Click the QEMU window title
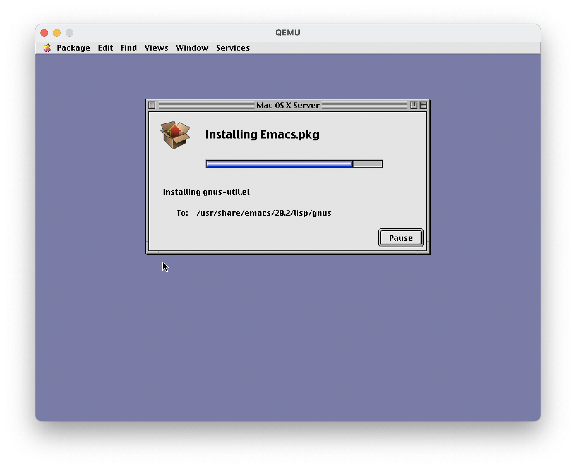This screenshot has width=576, height=468. 288,33
